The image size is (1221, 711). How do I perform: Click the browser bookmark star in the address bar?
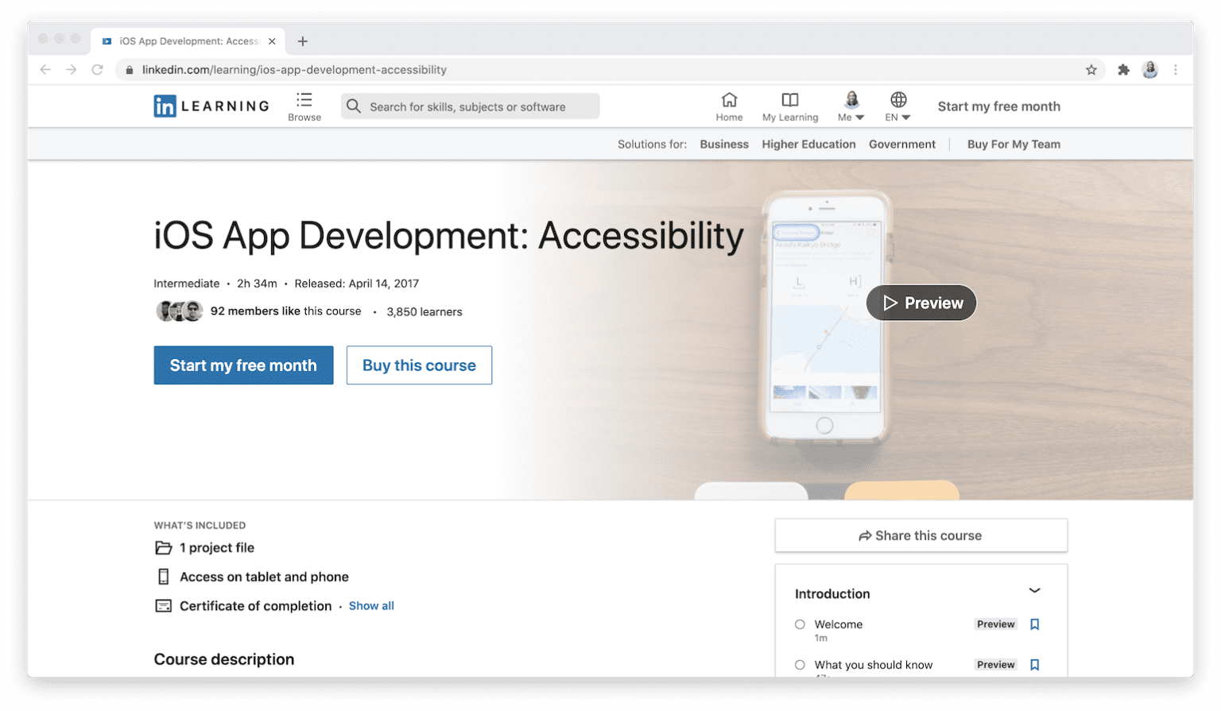point(1091,70)
